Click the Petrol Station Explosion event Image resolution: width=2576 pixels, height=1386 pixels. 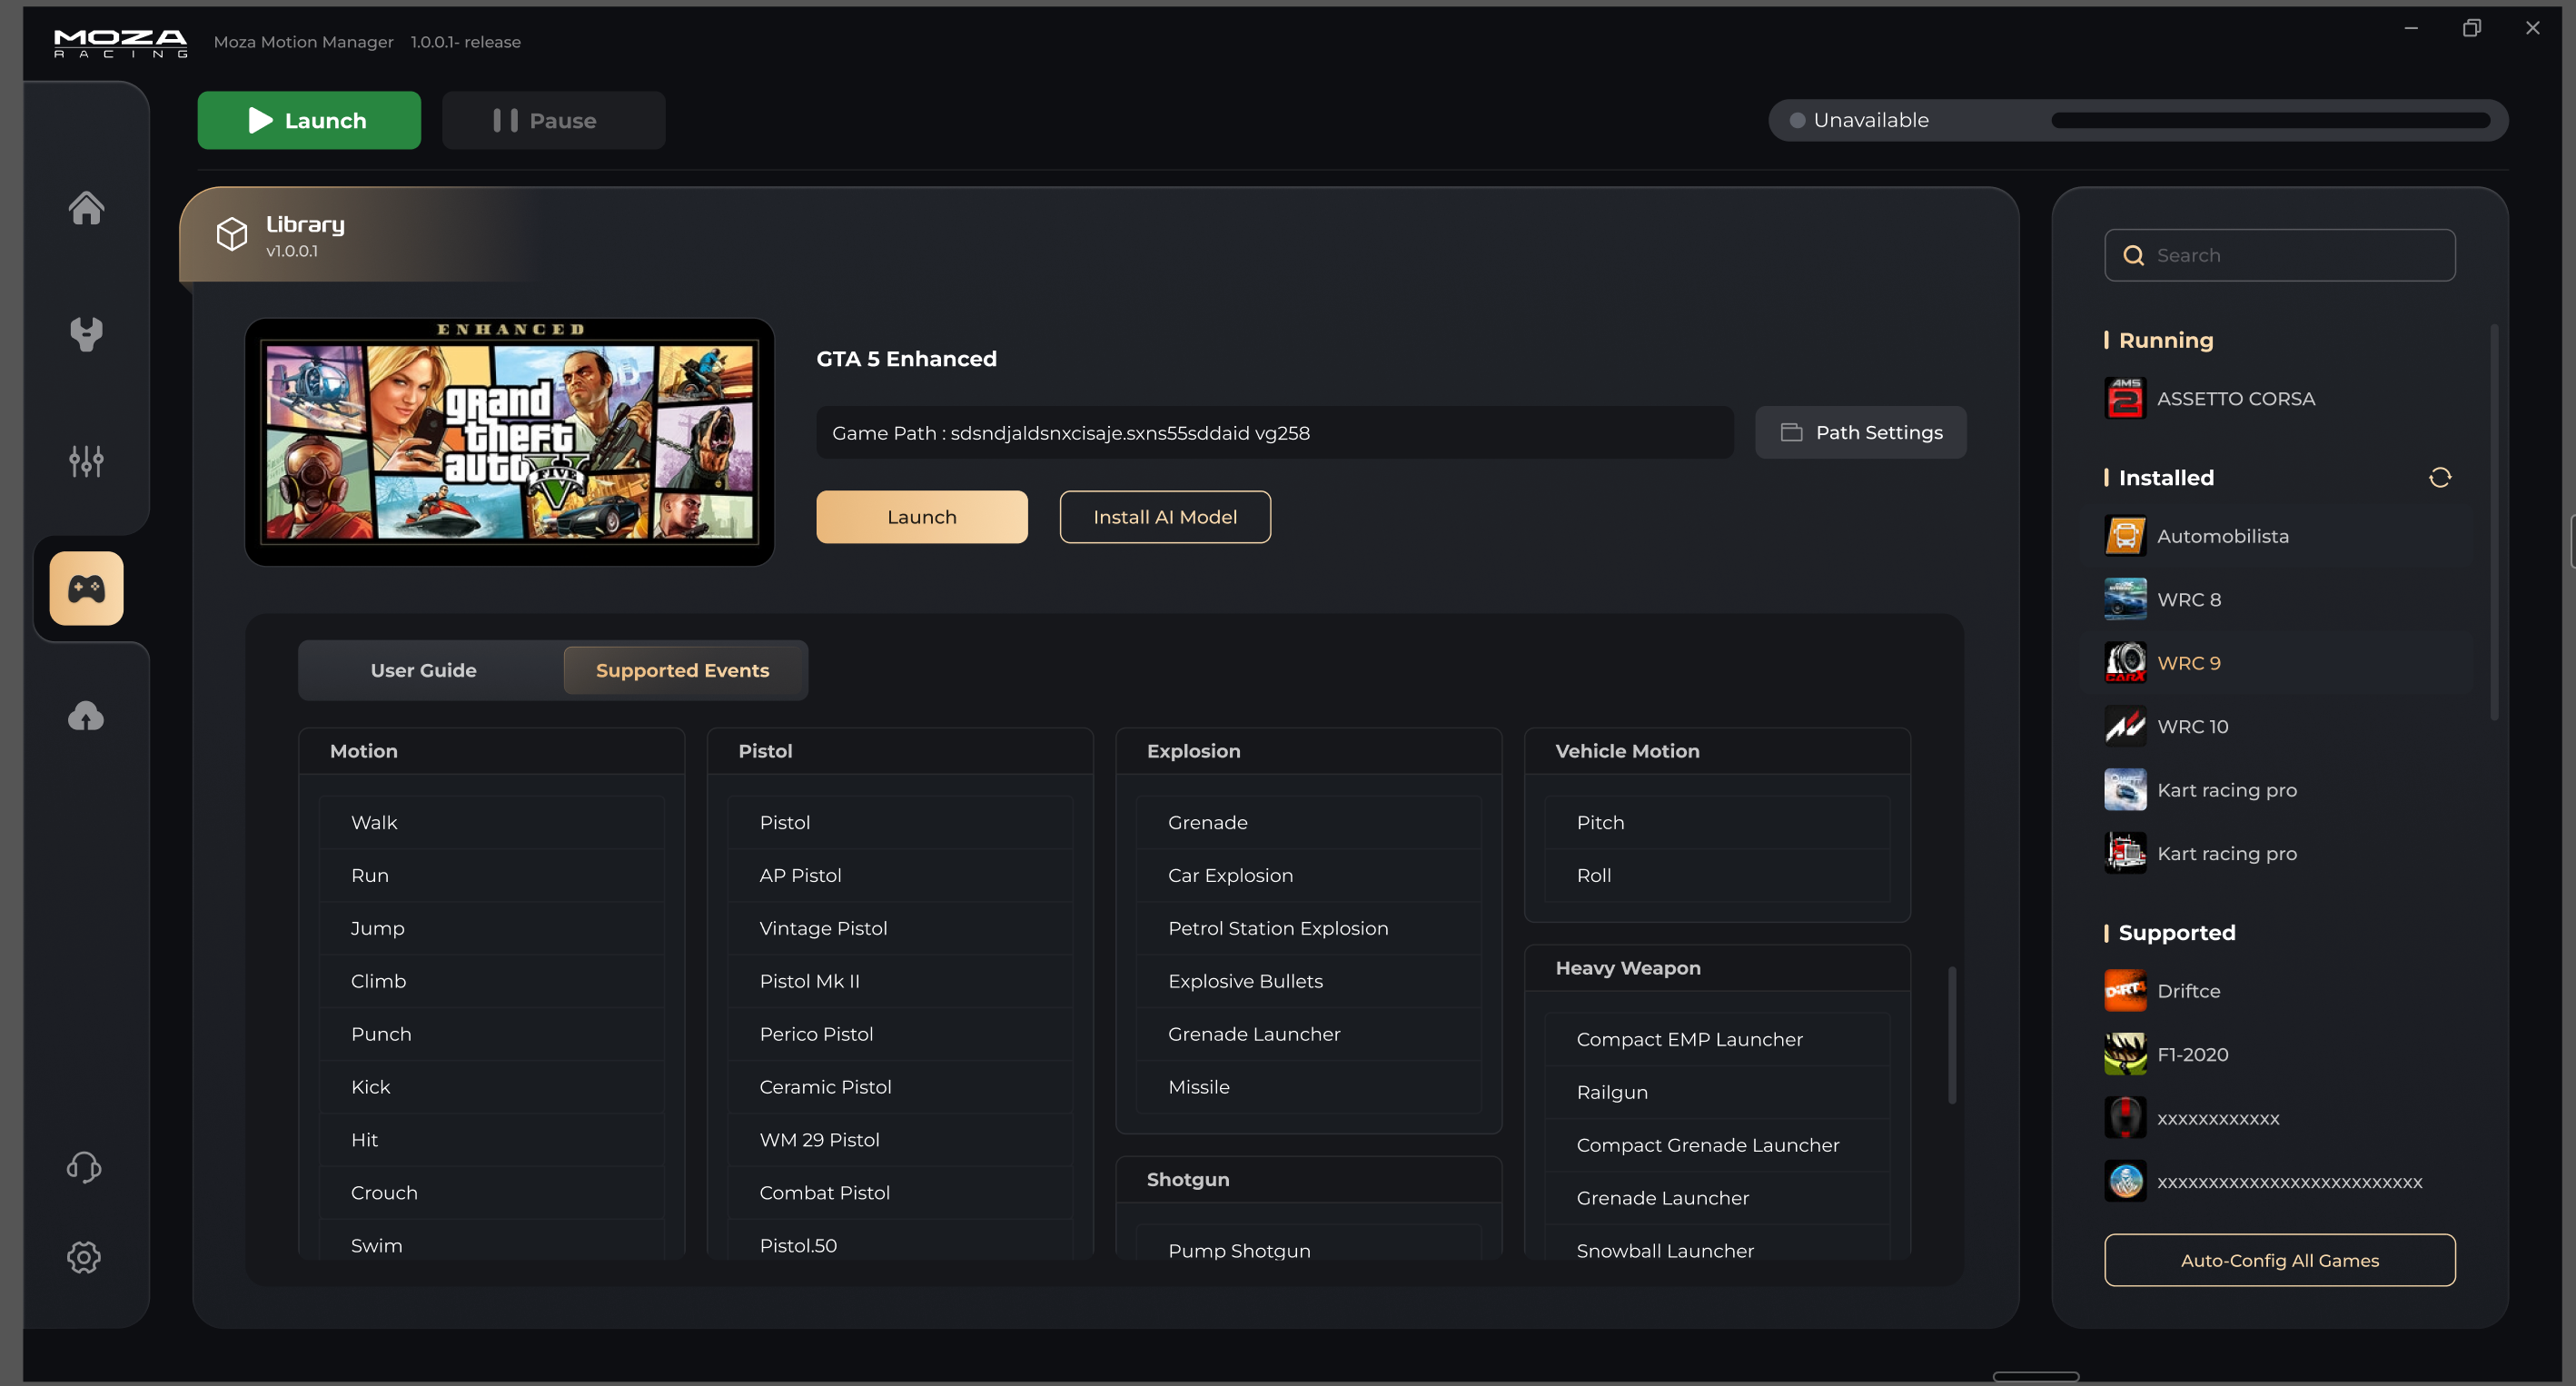pyautogui.click(x=1308, y=928)
